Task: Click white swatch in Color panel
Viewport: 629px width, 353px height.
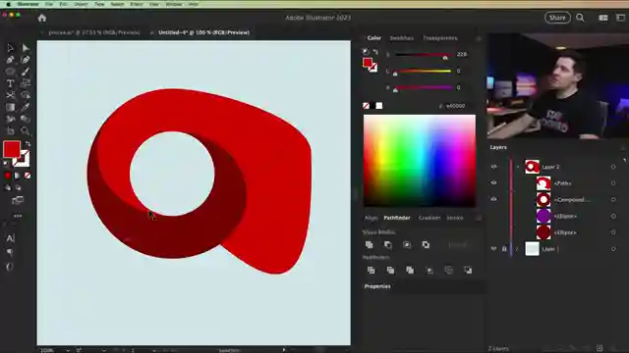Action: tap(379, 106)
